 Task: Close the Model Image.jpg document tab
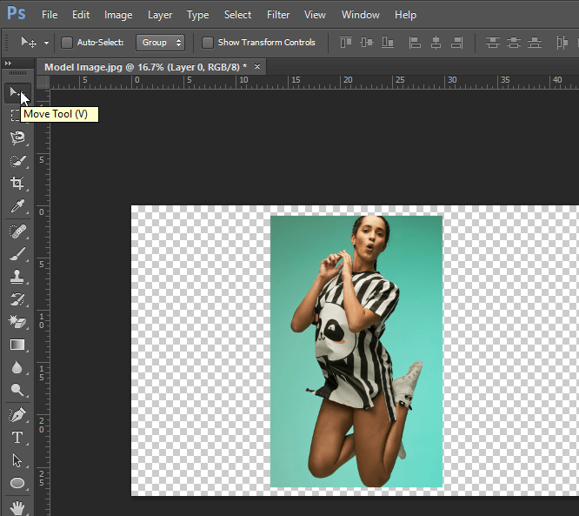[256, 66]
